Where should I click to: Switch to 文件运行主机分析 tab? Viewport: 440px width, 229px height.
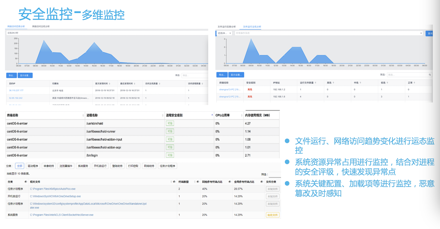[252, 27]
